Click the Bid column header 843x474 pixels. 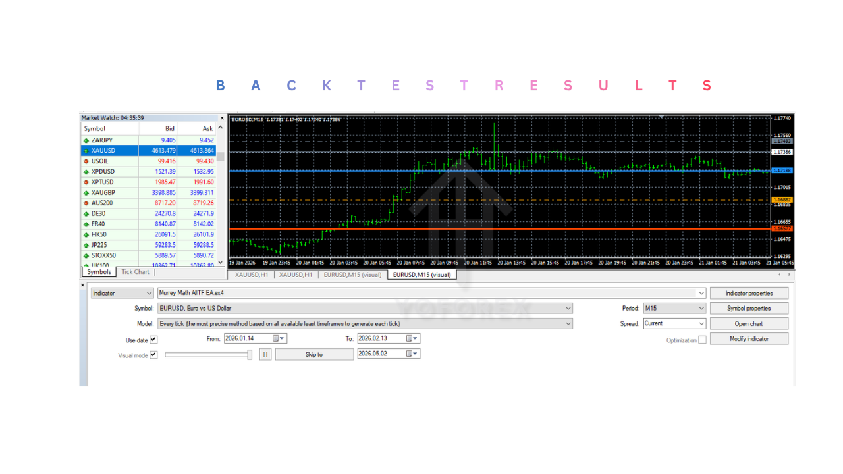[x=158, y=128]
